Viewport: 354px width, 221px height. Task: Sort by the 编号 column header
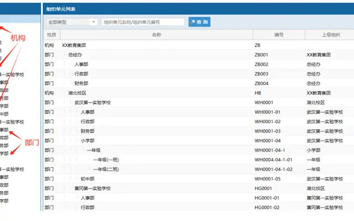pyautogui.click(x=279, y=35)
